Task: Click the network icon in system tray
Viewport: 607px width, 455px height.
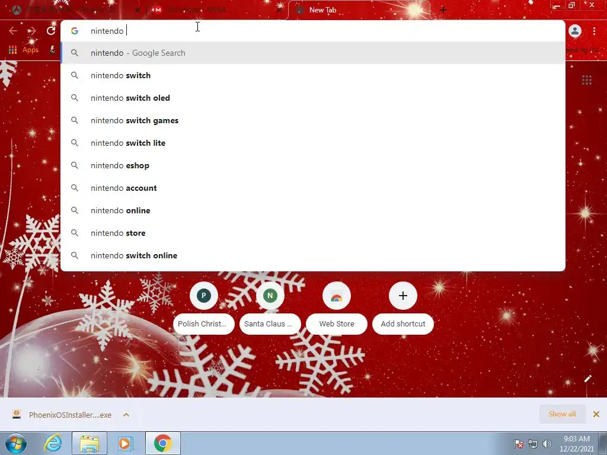Action: pos(533,444)
